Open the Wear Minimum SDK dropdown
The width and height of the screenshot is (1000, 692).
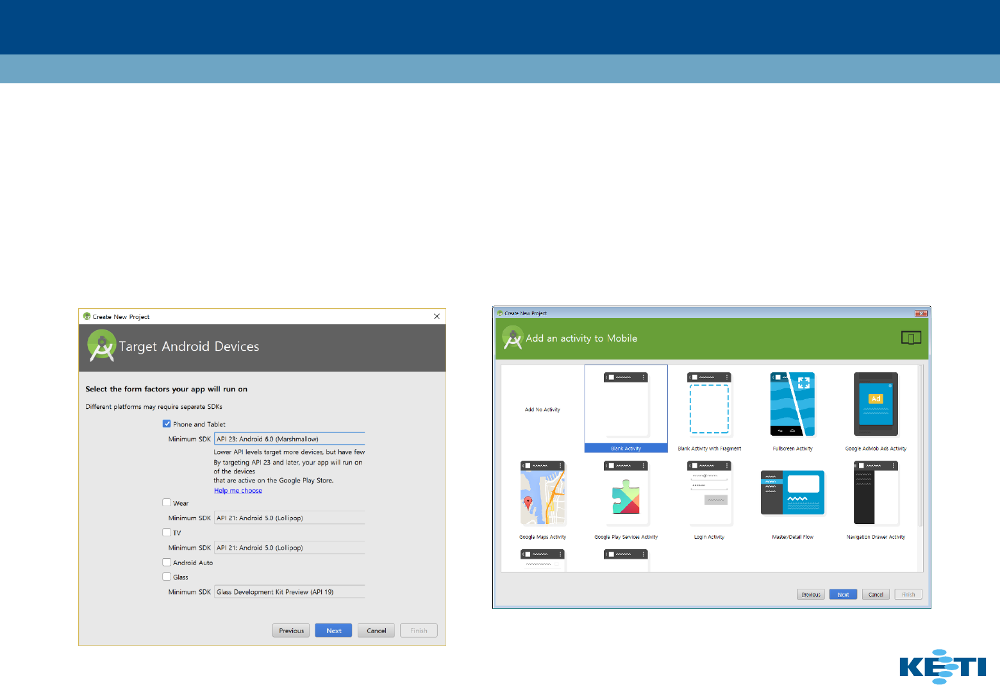click(289, 518)
